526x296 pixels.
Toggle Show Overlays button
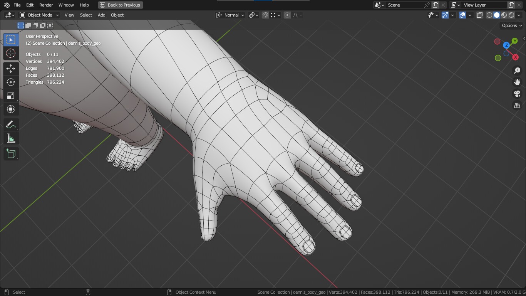tap(462, 15)
